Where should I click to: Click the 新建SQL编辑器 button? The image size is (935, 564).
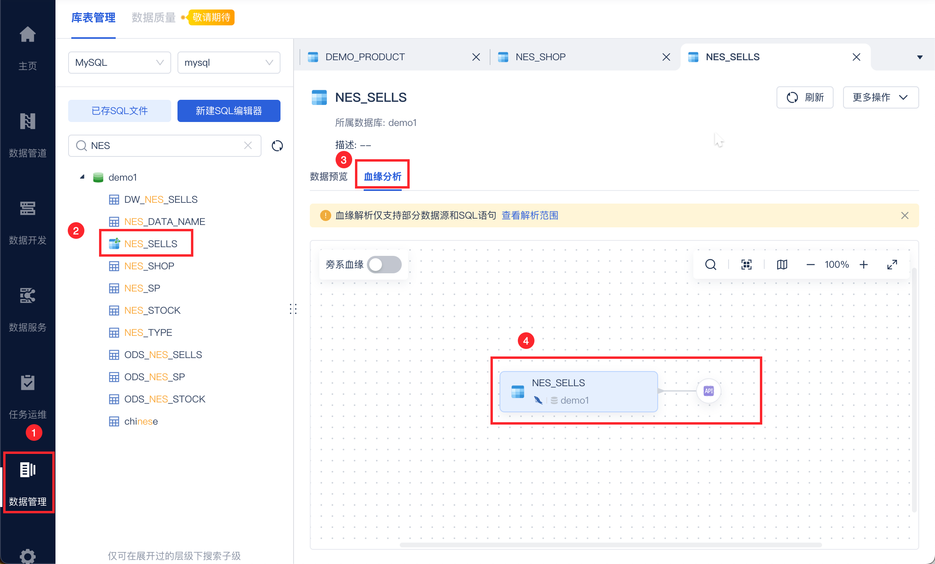point(229,111)
